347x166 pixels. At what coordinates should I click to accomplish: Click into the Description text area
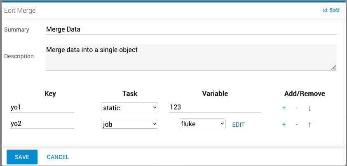pyautogui.click(x=191, y=57)
